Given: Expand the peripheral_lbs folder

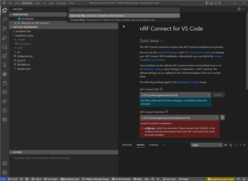Looking at the screenshot, I should pos(23,31).
